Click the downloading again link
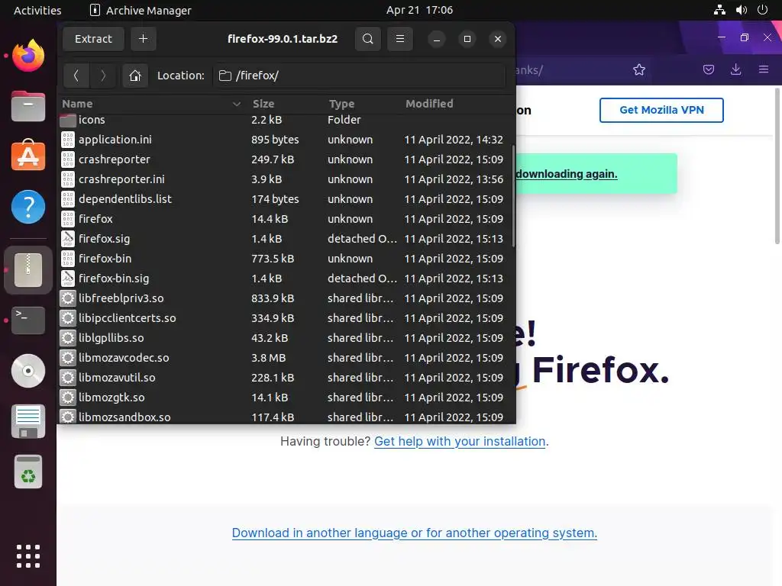The image size is (782, 586). click(x=567, y=174)
